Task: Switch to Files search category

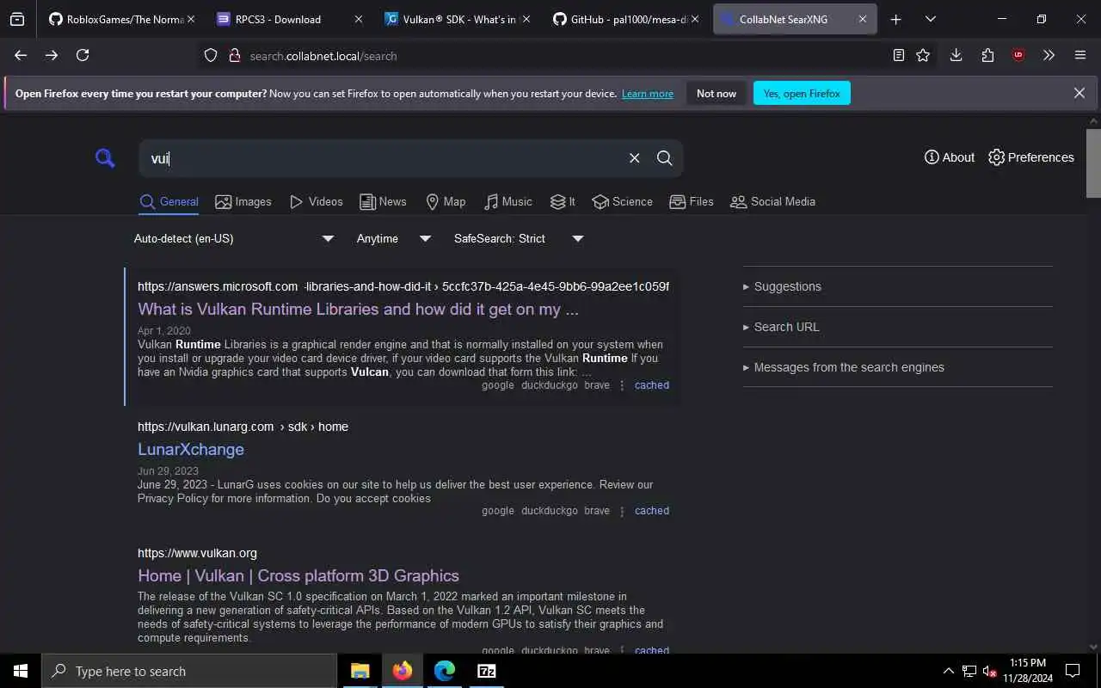Action: coord(692,201)
